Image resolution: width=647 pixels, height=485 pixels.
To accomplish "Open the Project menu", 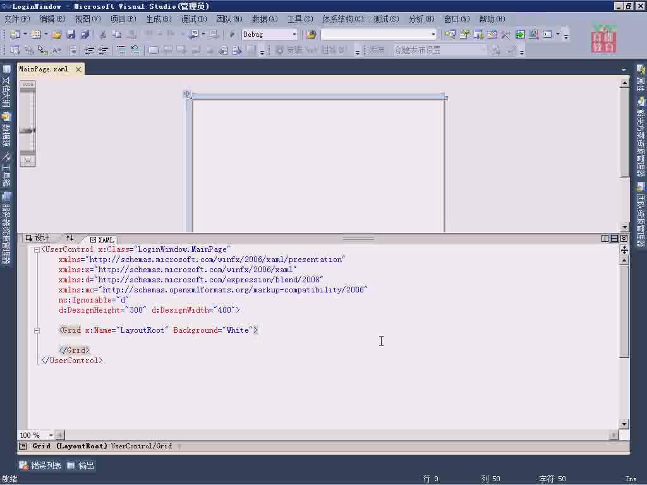I will tap(123, 20).
